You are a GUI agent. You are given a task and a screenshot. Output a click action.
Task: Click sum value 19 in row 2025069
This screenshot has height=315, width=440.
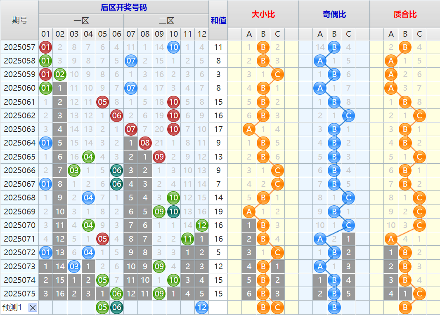point(218,212)
